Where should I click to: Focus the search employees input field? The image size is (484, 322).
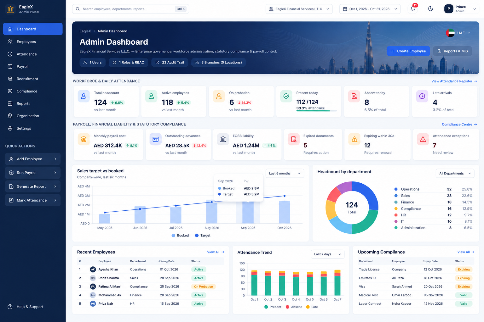coord(130,9)
